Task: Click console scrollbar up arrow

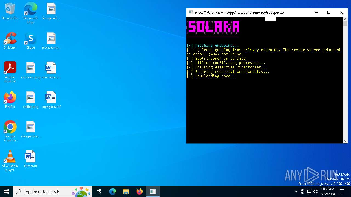Action: [345, 19]
